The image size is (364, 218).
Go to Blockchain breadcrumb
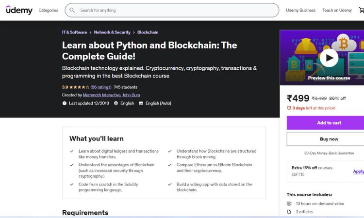click(148, 32)
